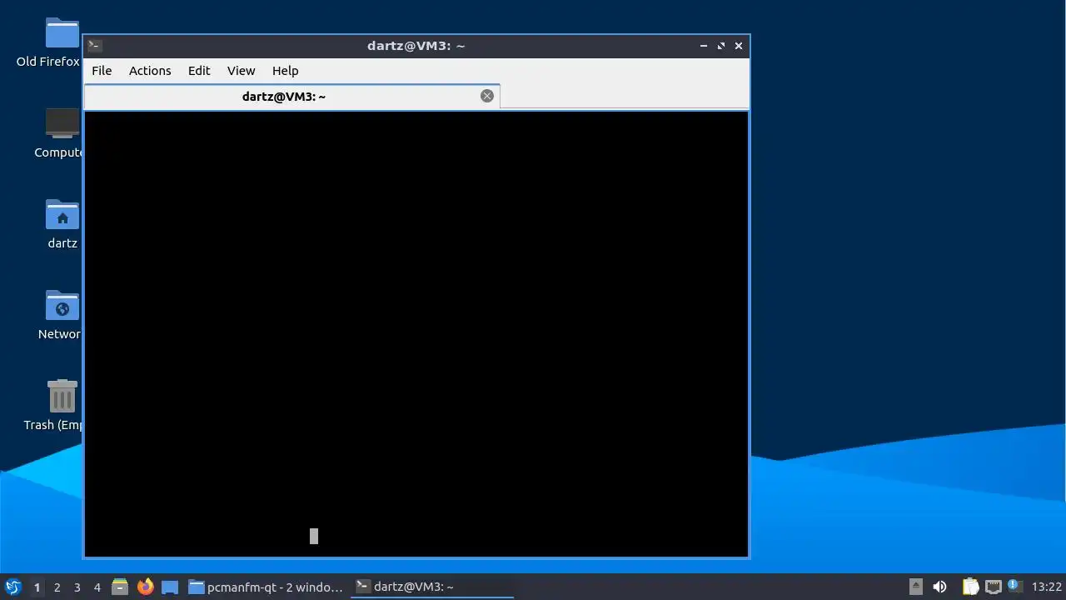The image size is (1066, 600).
Task: Click the dartz@VM3 terminal taskbar button
Action: 431,587
